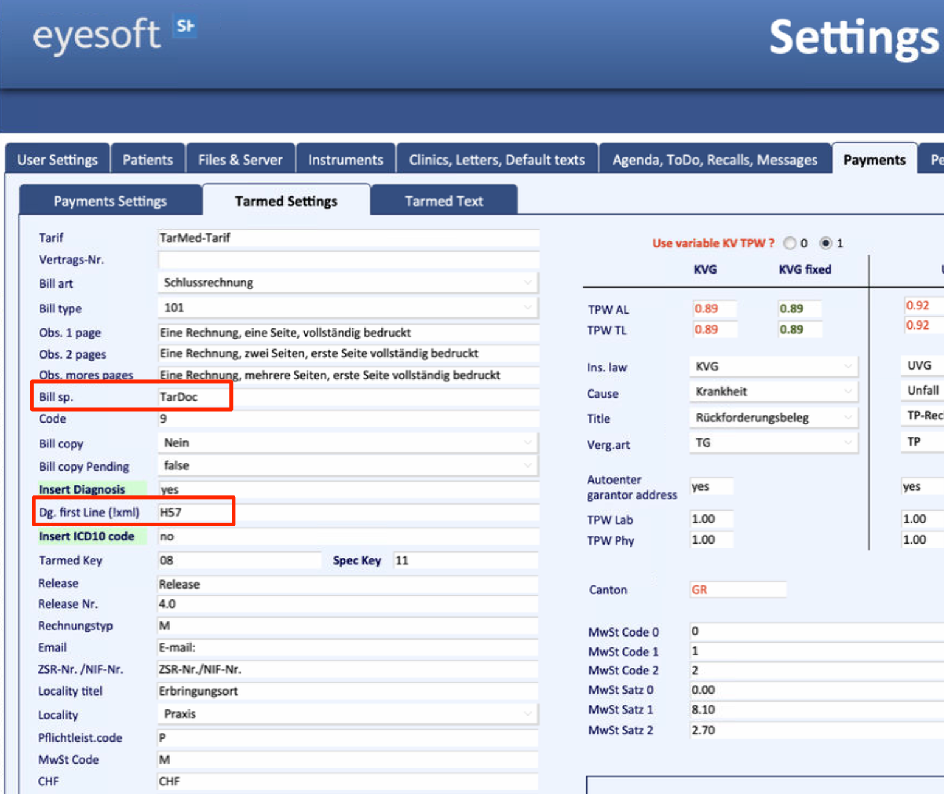Expand the Bill copy Pending dropdown
This screenshot has width=944, height=794.
point(347,466)
